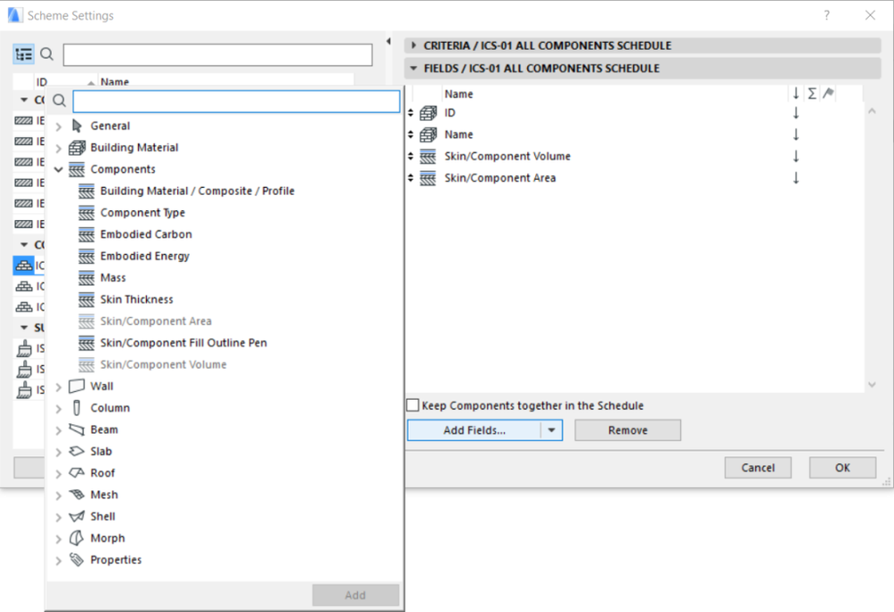Click the Morph category label

click(107, 538)
